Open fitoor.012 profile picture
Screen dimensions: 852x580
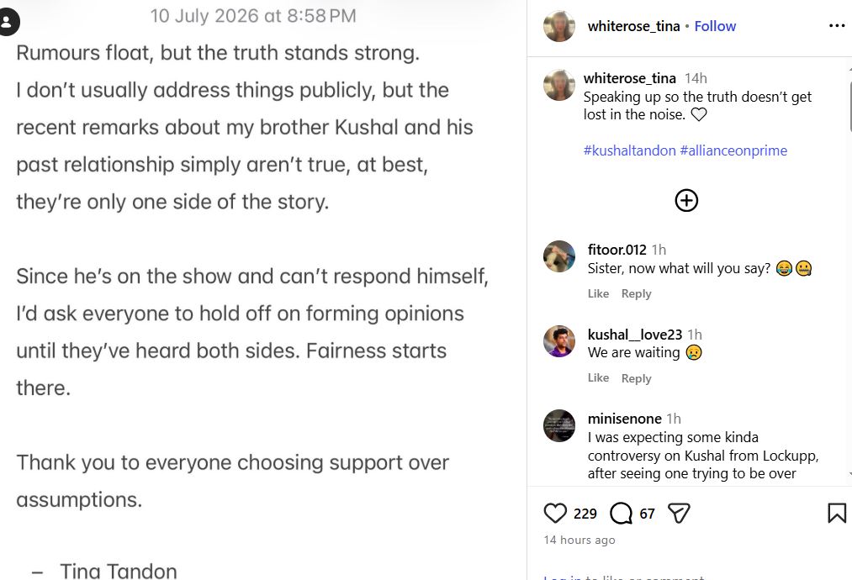point(559,256)
